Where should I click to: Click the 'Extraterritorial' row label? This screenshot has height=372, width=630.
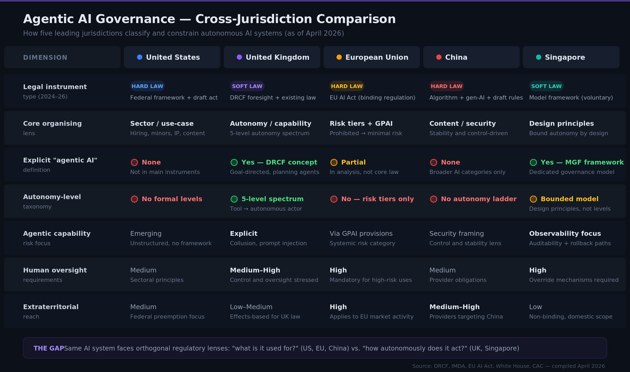point(51,307)
